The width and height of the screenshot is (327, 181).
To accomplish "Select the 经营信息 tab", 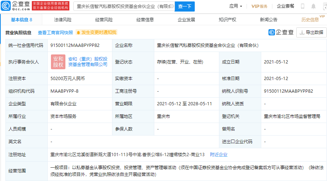I will click(145, 20).
